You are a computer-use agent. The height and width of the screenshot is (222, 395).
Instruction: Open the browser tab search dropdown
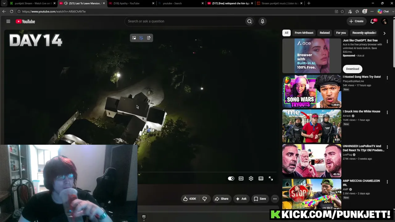point(4,3)
